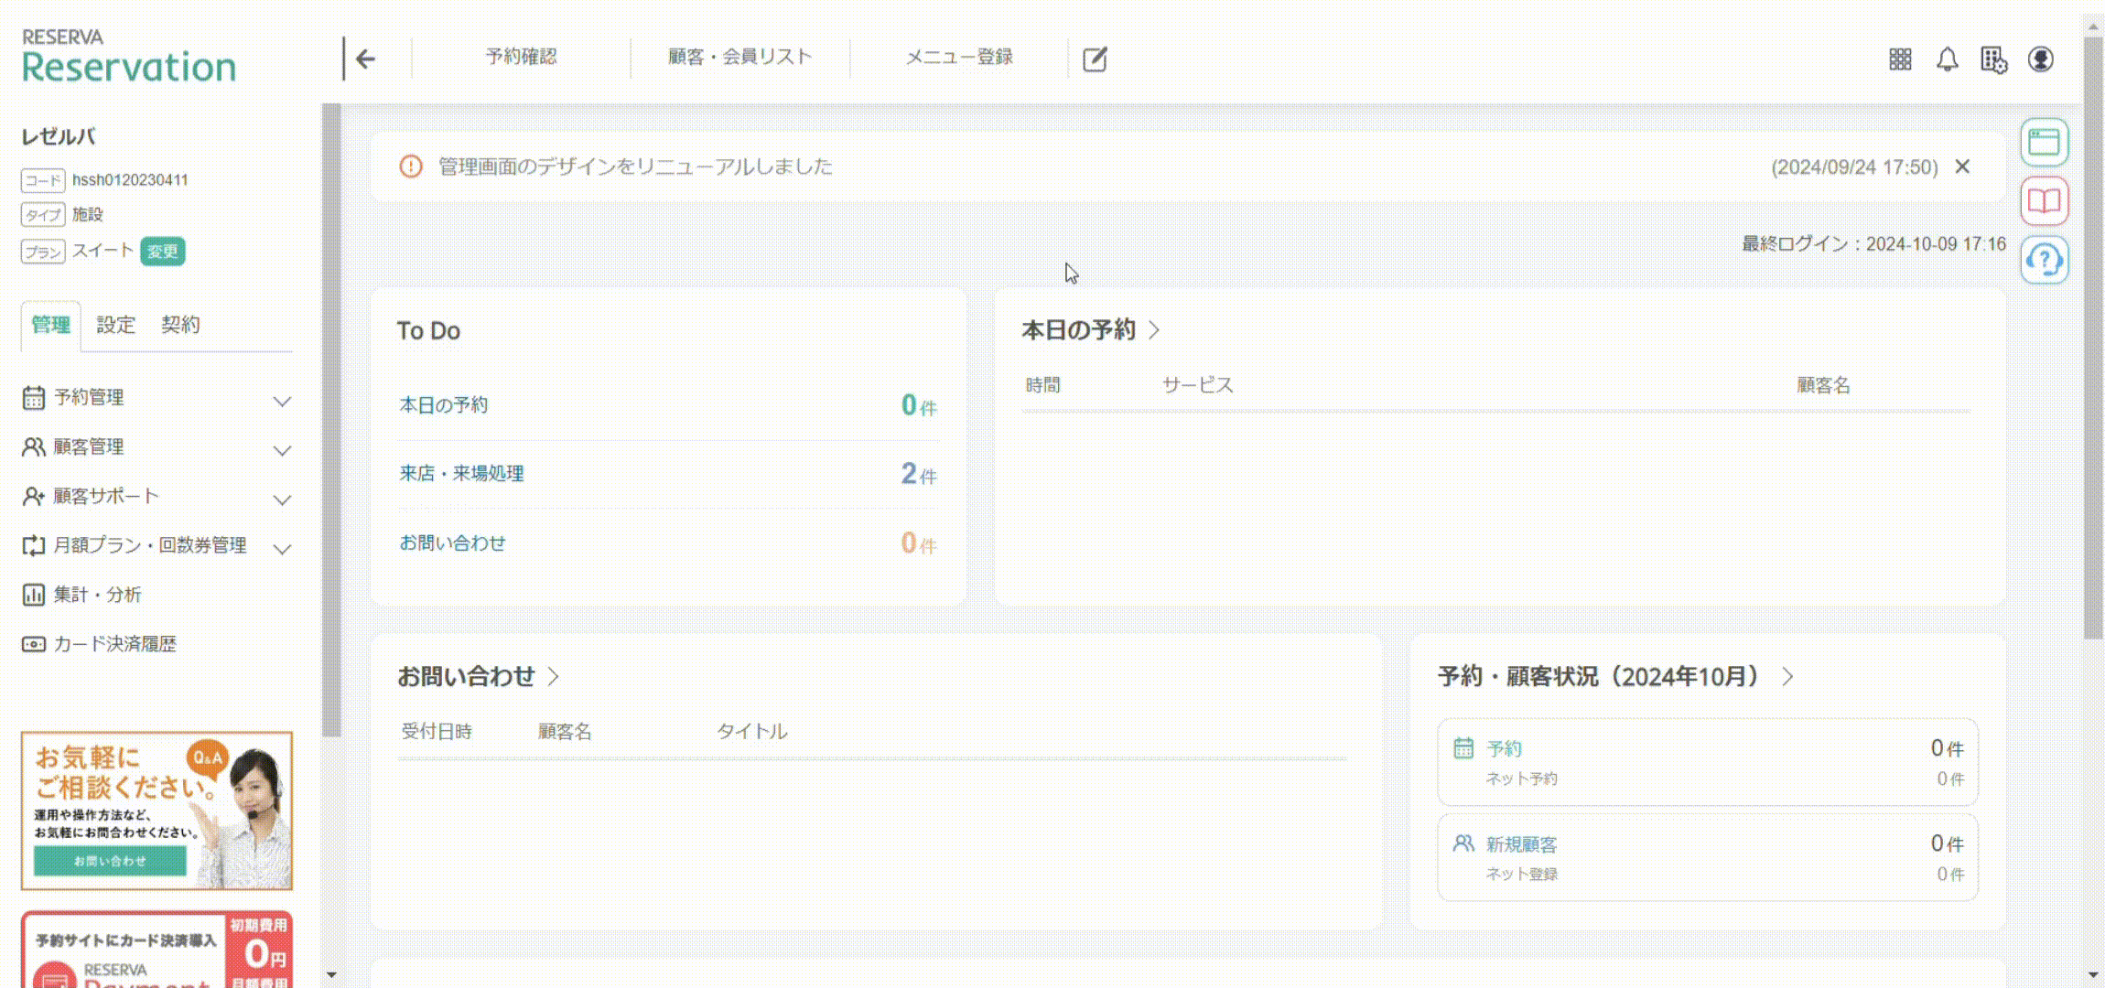Click the main page vertical scrollbar
The height and width of the screenshot is (988, 2105).
tap(2093, 338)
